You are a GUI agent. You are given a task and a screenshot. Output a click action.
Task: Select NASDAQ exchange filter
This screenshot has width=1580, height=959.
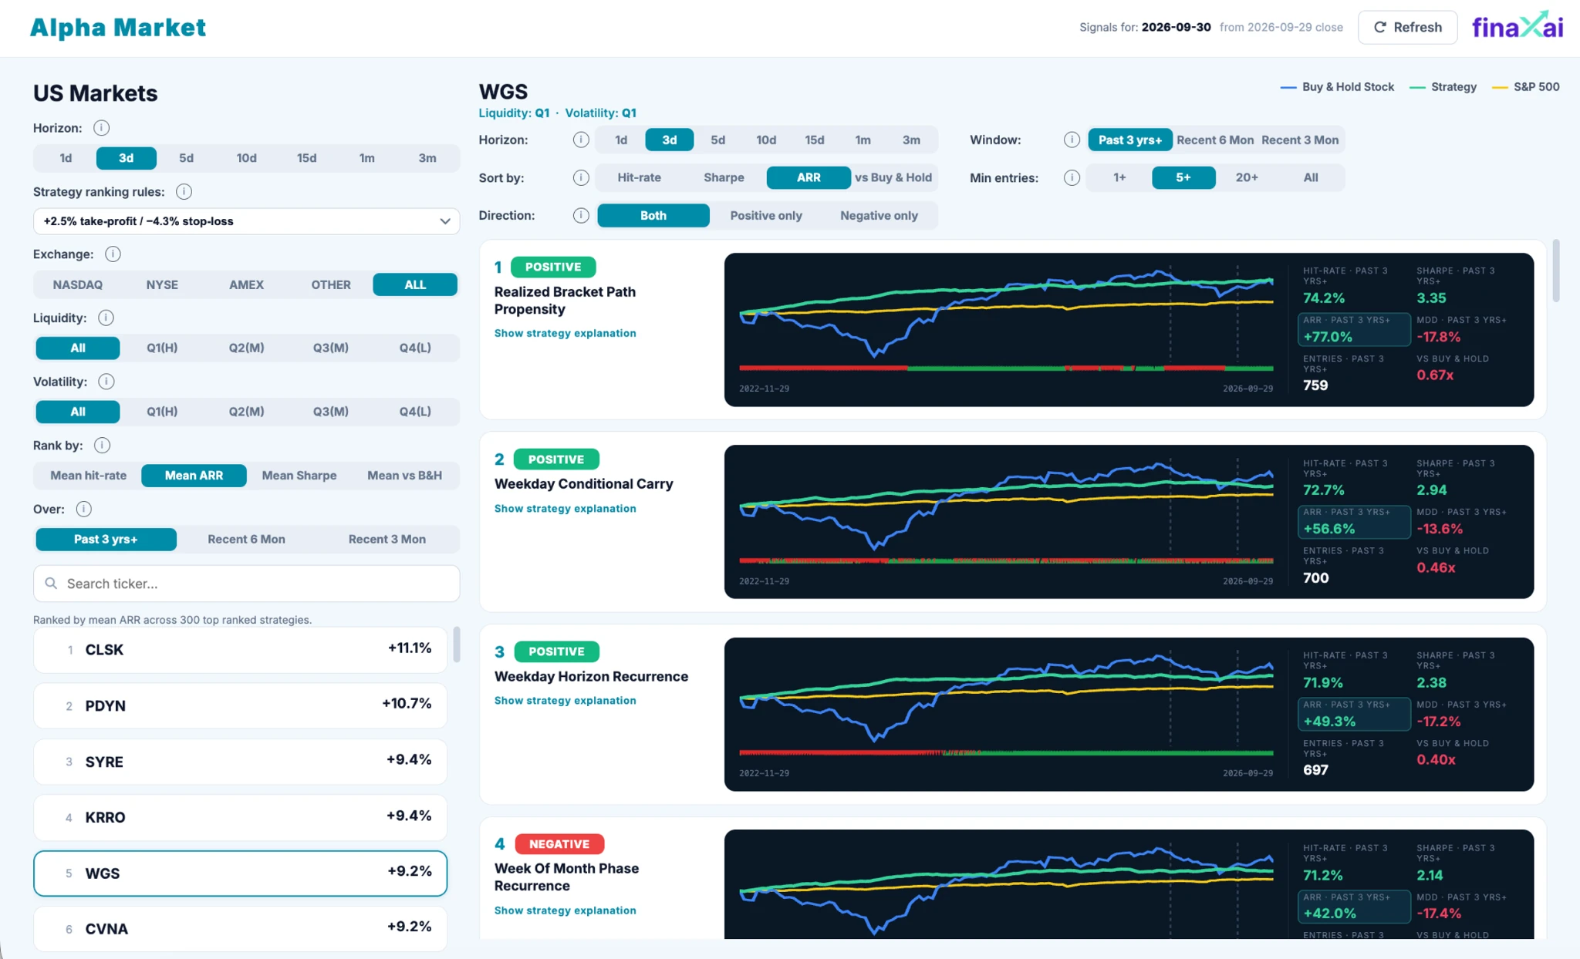[78, 284]
